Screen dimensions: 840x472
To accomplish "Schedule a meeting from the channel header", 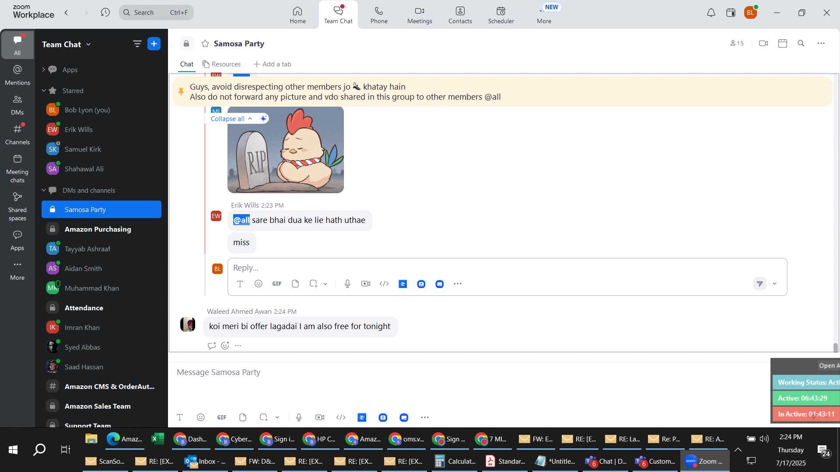I will click(783, 43).
